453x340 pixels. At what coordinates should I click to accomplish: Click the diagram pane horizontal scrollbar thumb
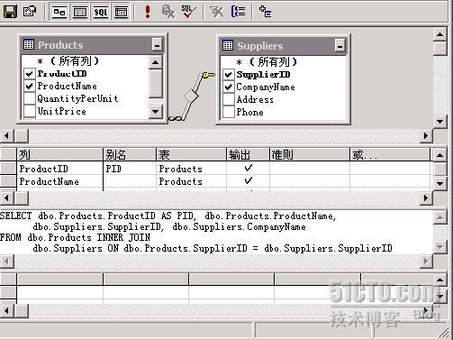(x=22, y=136)
